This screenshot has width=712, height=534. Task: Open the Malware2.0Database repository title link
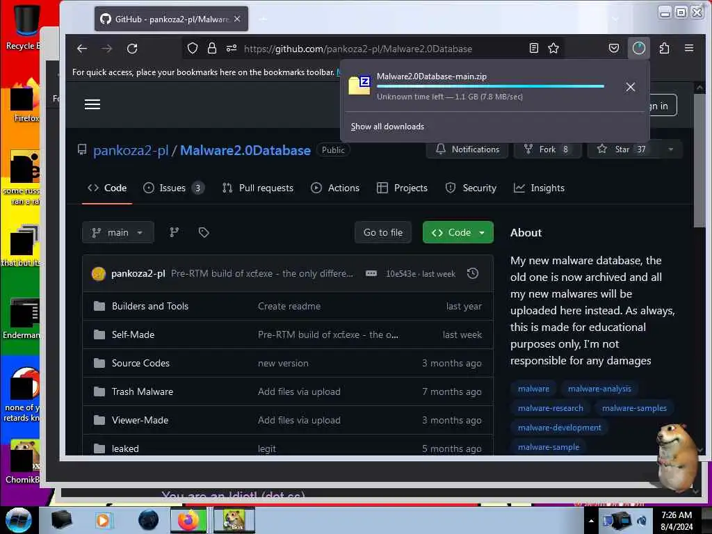pyautogui.click(x=245, y=150)
